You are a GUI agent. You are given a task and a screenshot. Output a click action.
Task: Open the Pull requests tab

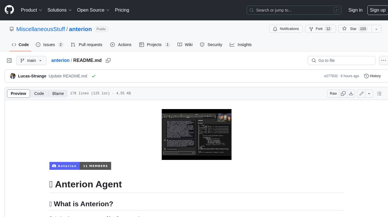86,45
